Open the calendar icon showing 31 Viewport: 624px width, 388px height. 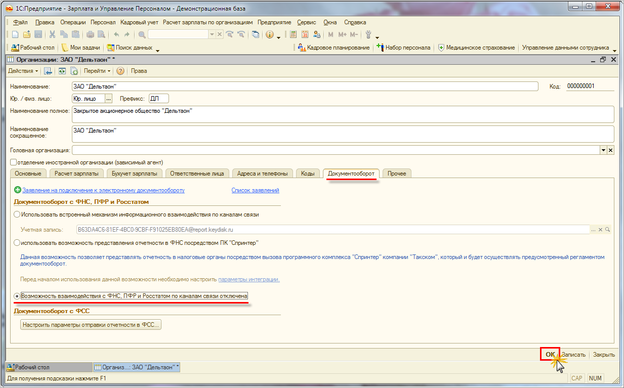tap(305, 34)
